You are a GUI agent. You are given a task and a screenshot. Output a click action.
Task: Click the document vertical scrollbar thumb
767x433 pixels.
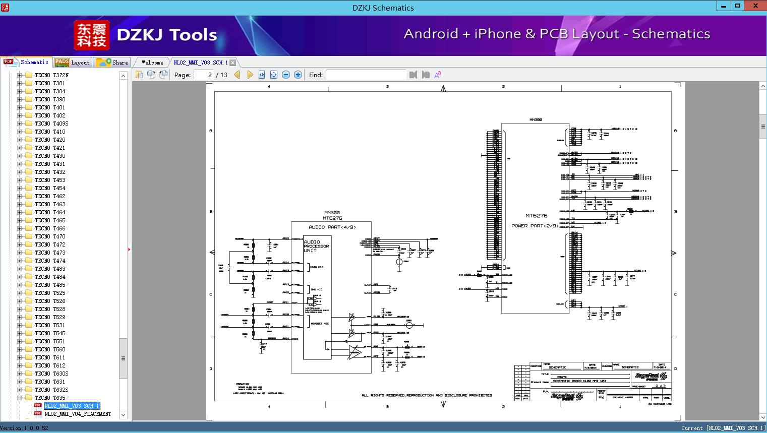point(763,127)
